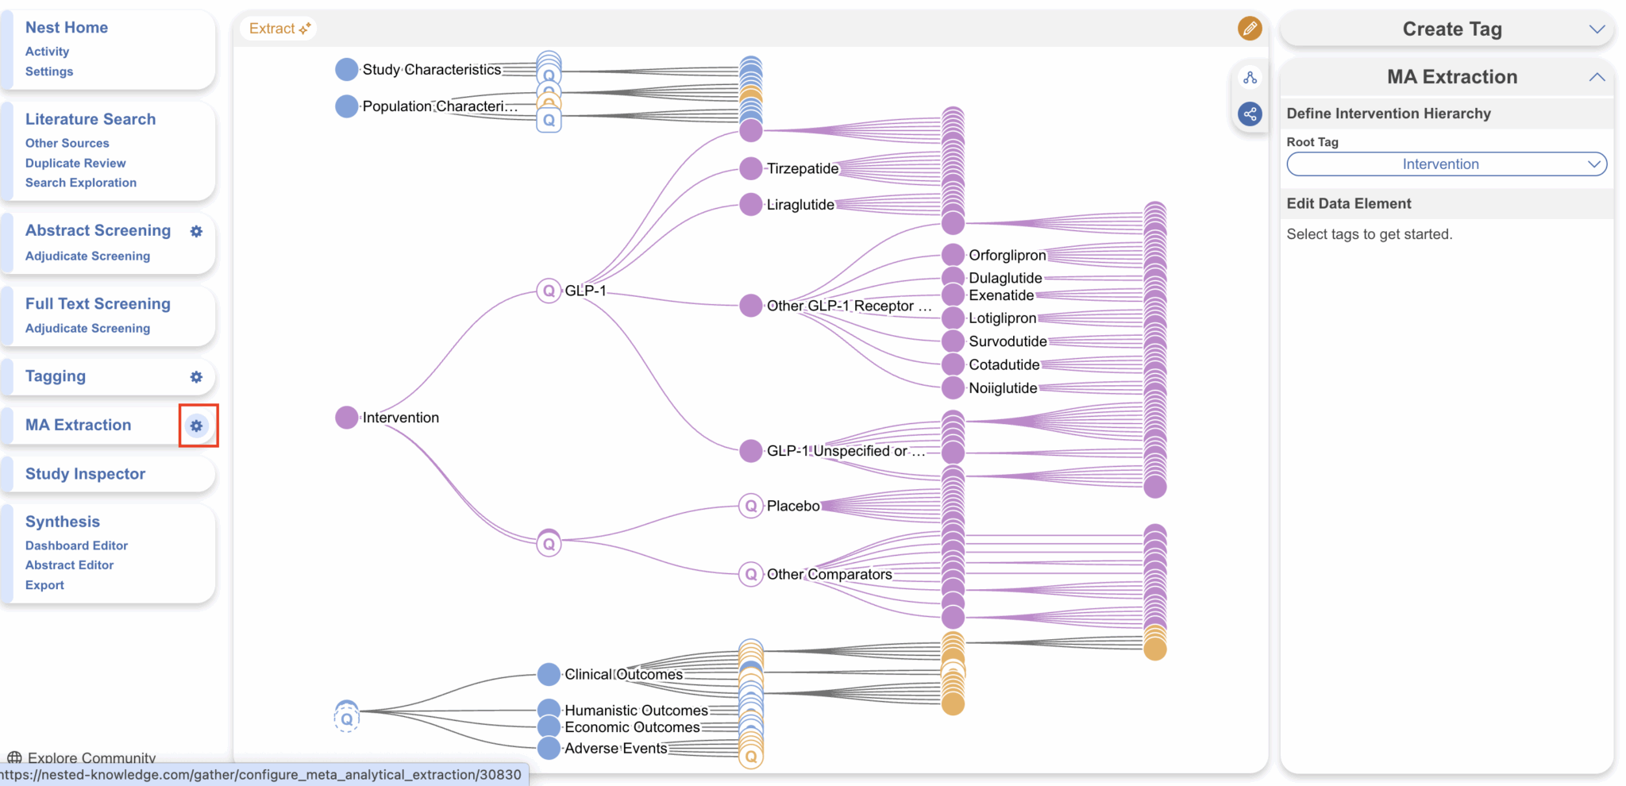The width and height of the screenshot is (1626, 786).
Task: Open the Abstract Editor link
Action: point(69,565)
